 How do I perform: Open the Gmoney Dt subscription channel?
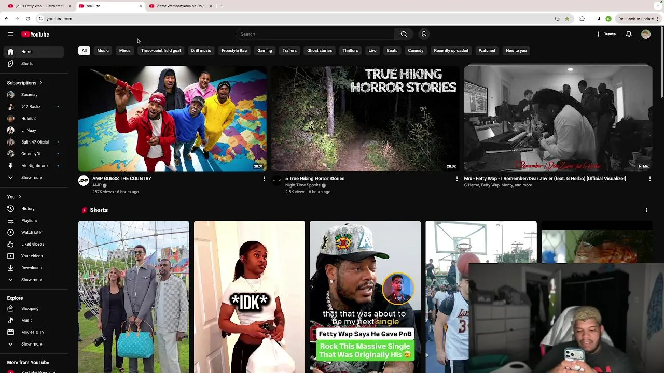pyautogui.click(x=34, y=154)
